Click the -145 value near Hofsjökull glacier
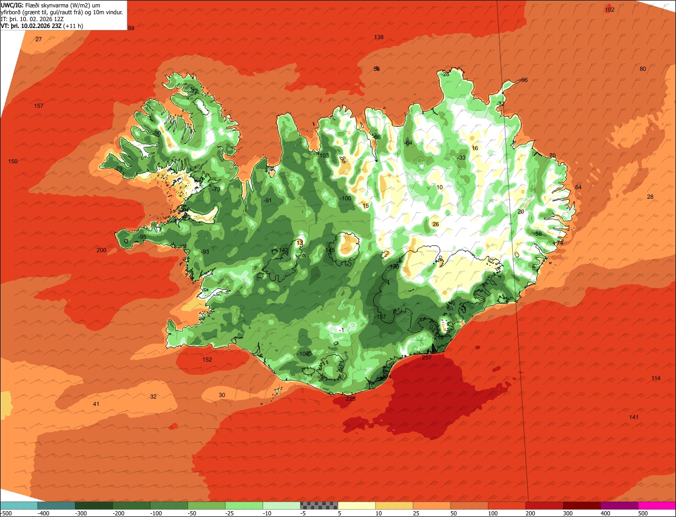676x517 pixels. pos(329,251)
